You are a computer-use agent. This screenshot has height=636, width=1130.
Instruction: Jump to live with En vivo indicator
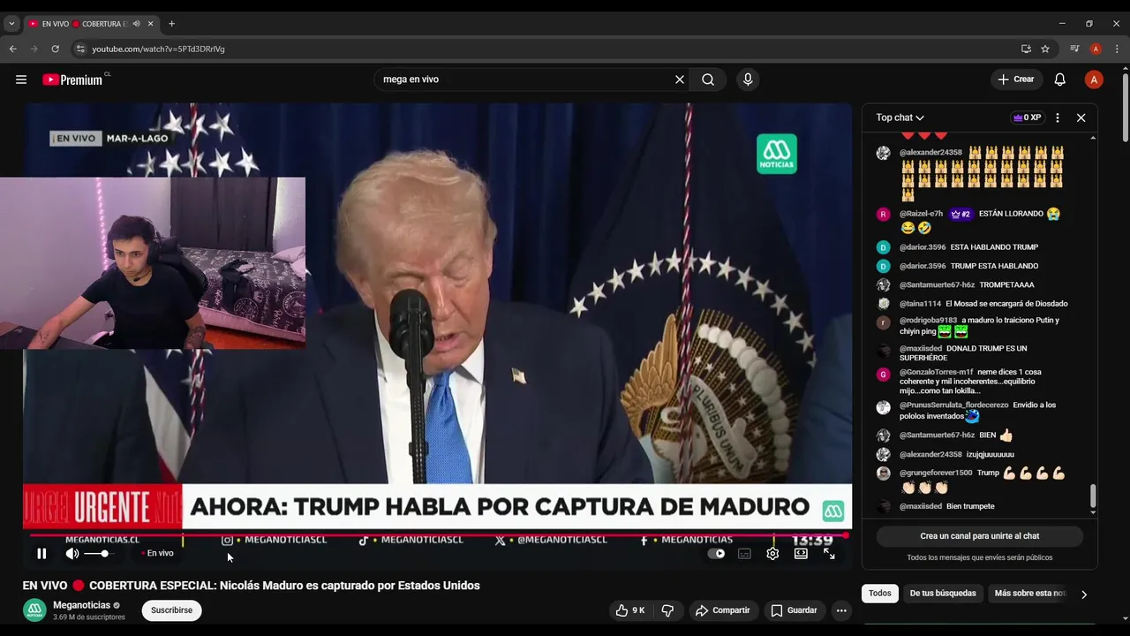coord(158,554)
